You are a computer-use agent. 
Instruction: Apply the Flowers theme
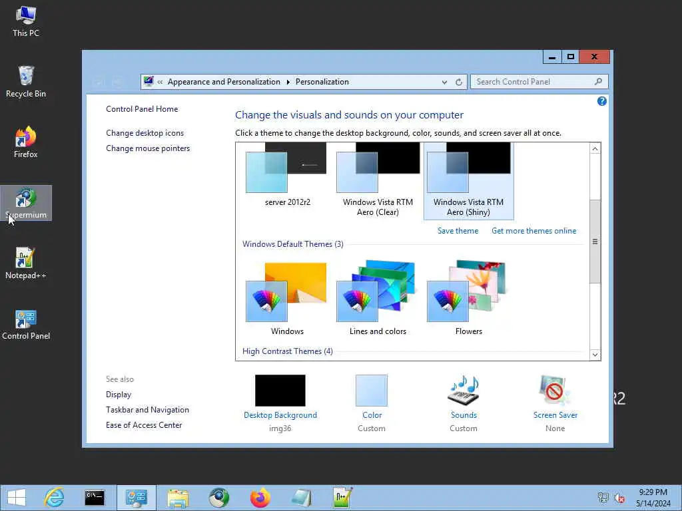click(x=468, y=299)
